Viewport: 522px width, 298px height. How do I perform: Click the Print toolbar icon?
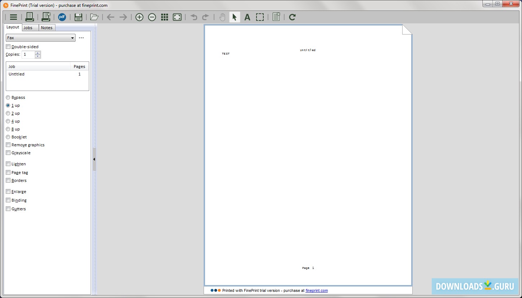29,17
